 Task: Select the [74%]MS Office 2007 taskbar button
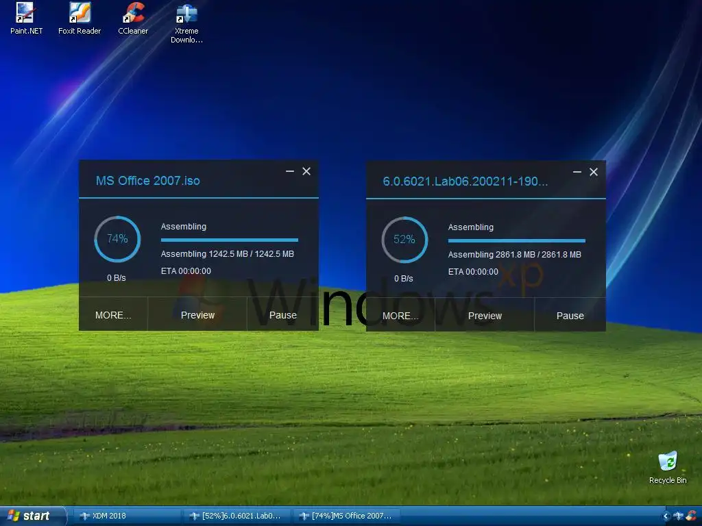(347, 516)
